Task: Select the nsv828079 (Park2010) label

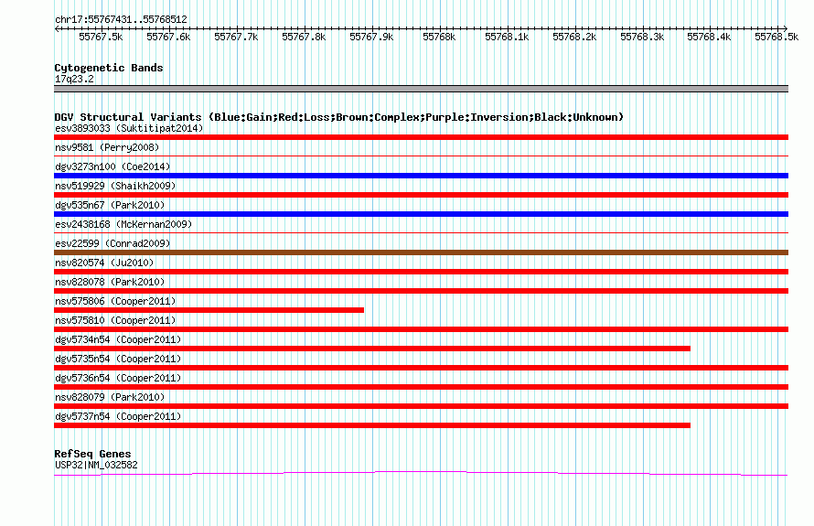Action: [110, 397]
